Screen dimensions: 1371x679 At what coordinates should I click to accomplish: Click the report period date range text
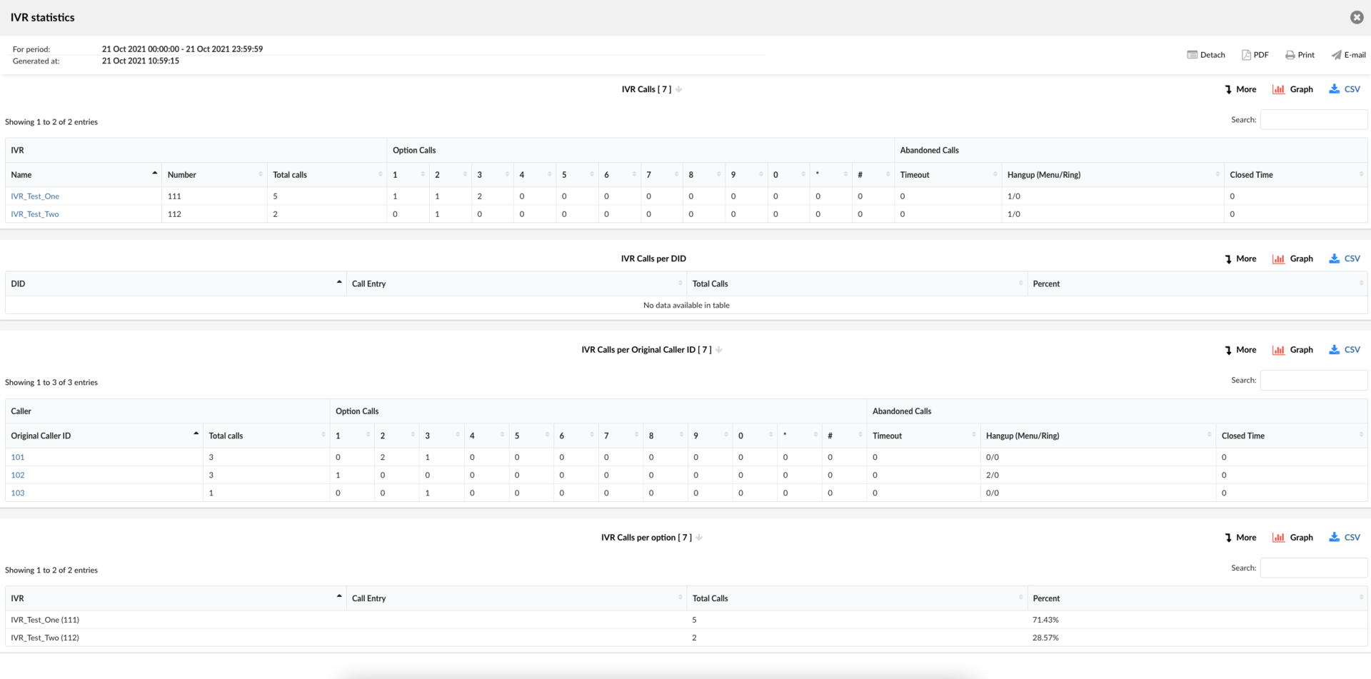(182, 49)
